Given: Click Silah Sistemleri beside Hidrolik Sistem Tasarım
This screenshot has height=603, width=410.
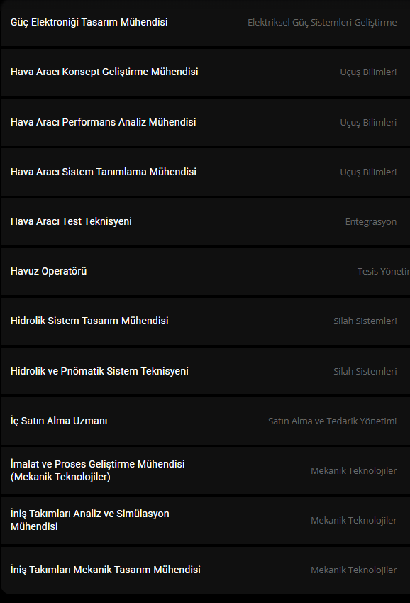Looking at the screenshot, I should pyautogui.click(x=365, y=321).
